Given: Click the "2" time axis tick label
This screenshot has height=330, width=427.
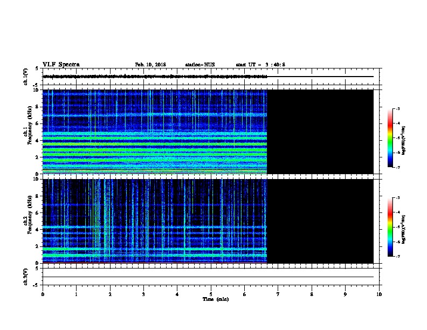Looking at the screenshot, I should (x=110, y=294).
